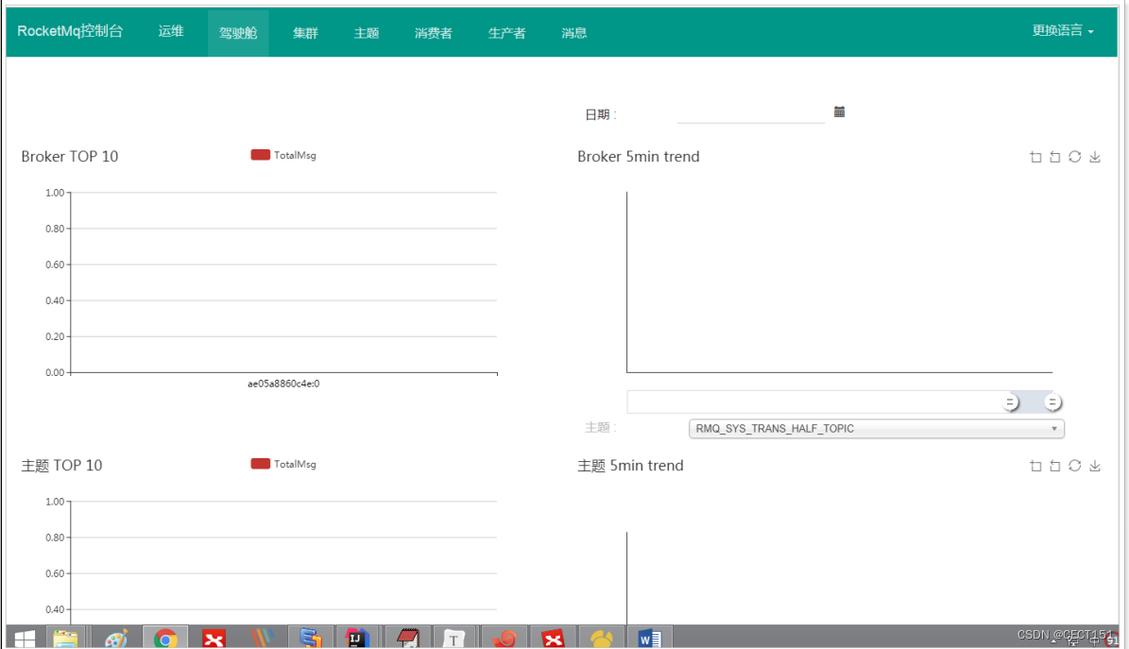This screenshot has height=649, width=1129.
Task: Focus the 日期 date input field
Action: (x=751, y=113)
